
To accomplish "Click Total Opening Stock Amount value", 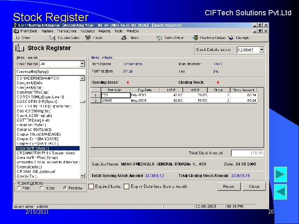I will coord(154,175).
